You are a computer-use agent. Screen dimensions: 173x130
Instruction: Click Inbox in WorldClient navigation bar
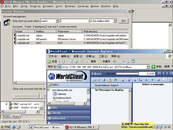click(x=54, y=107)
